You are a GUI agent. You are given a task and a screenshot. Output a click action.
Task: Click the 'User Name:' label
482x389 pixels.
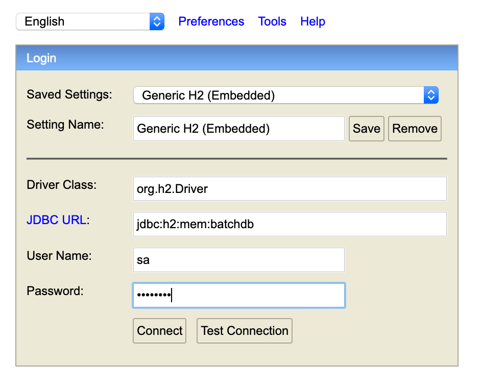pyautogui.click(x=59, y=256)
